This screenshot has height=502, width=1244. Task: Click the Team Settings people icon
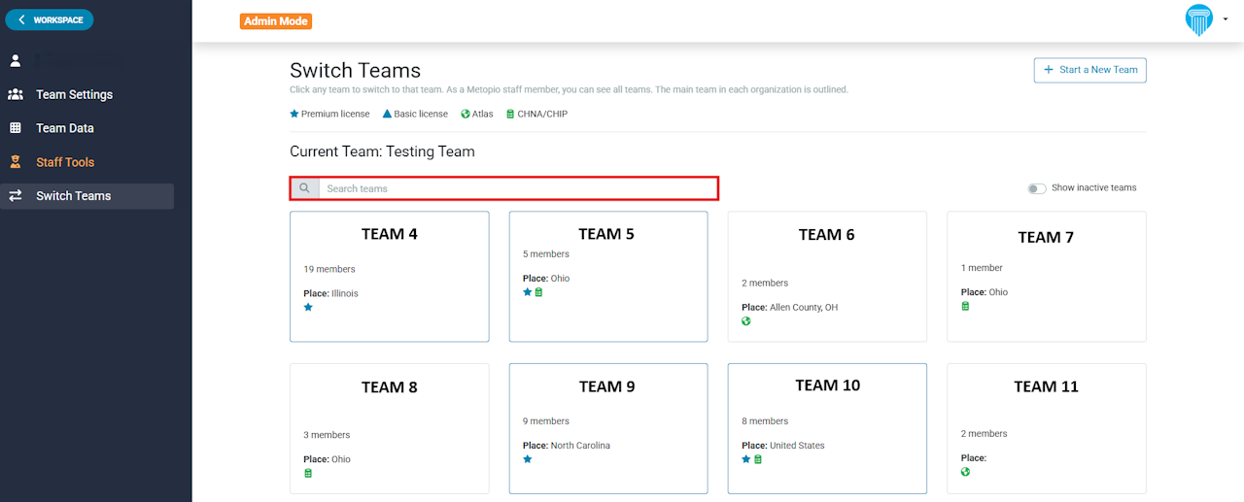16,94
